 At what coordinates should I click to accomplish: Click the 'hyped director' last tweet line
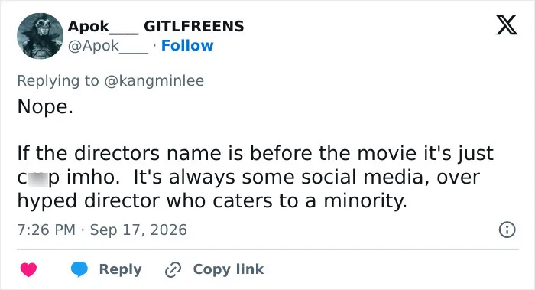pyautogui.click(x=212, y=200)
